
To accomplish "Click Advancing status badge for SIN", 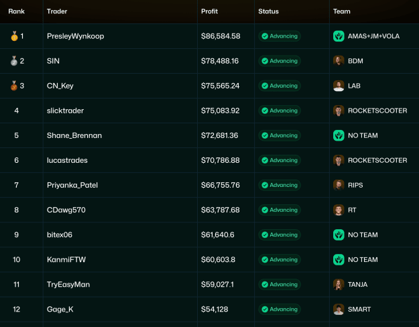I will 280,61.
